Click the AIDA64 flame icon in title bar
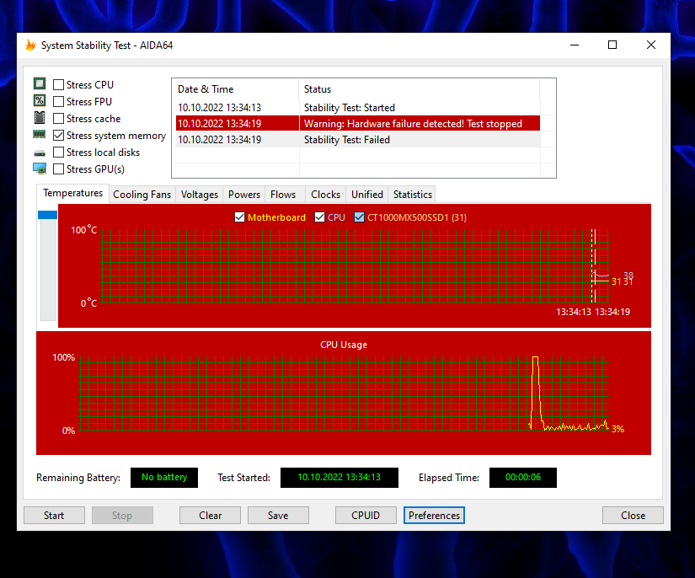This screenshot has height=578, width=695. coord(30,45)
